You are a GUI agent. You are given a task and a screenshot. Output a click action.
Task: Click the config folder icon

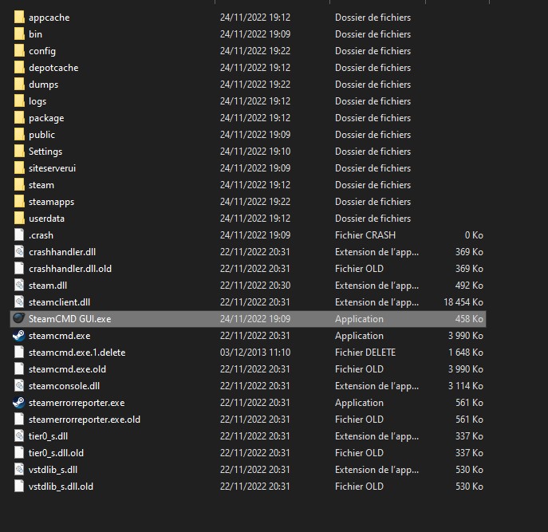pyautogui.click(x=19, y=50)
